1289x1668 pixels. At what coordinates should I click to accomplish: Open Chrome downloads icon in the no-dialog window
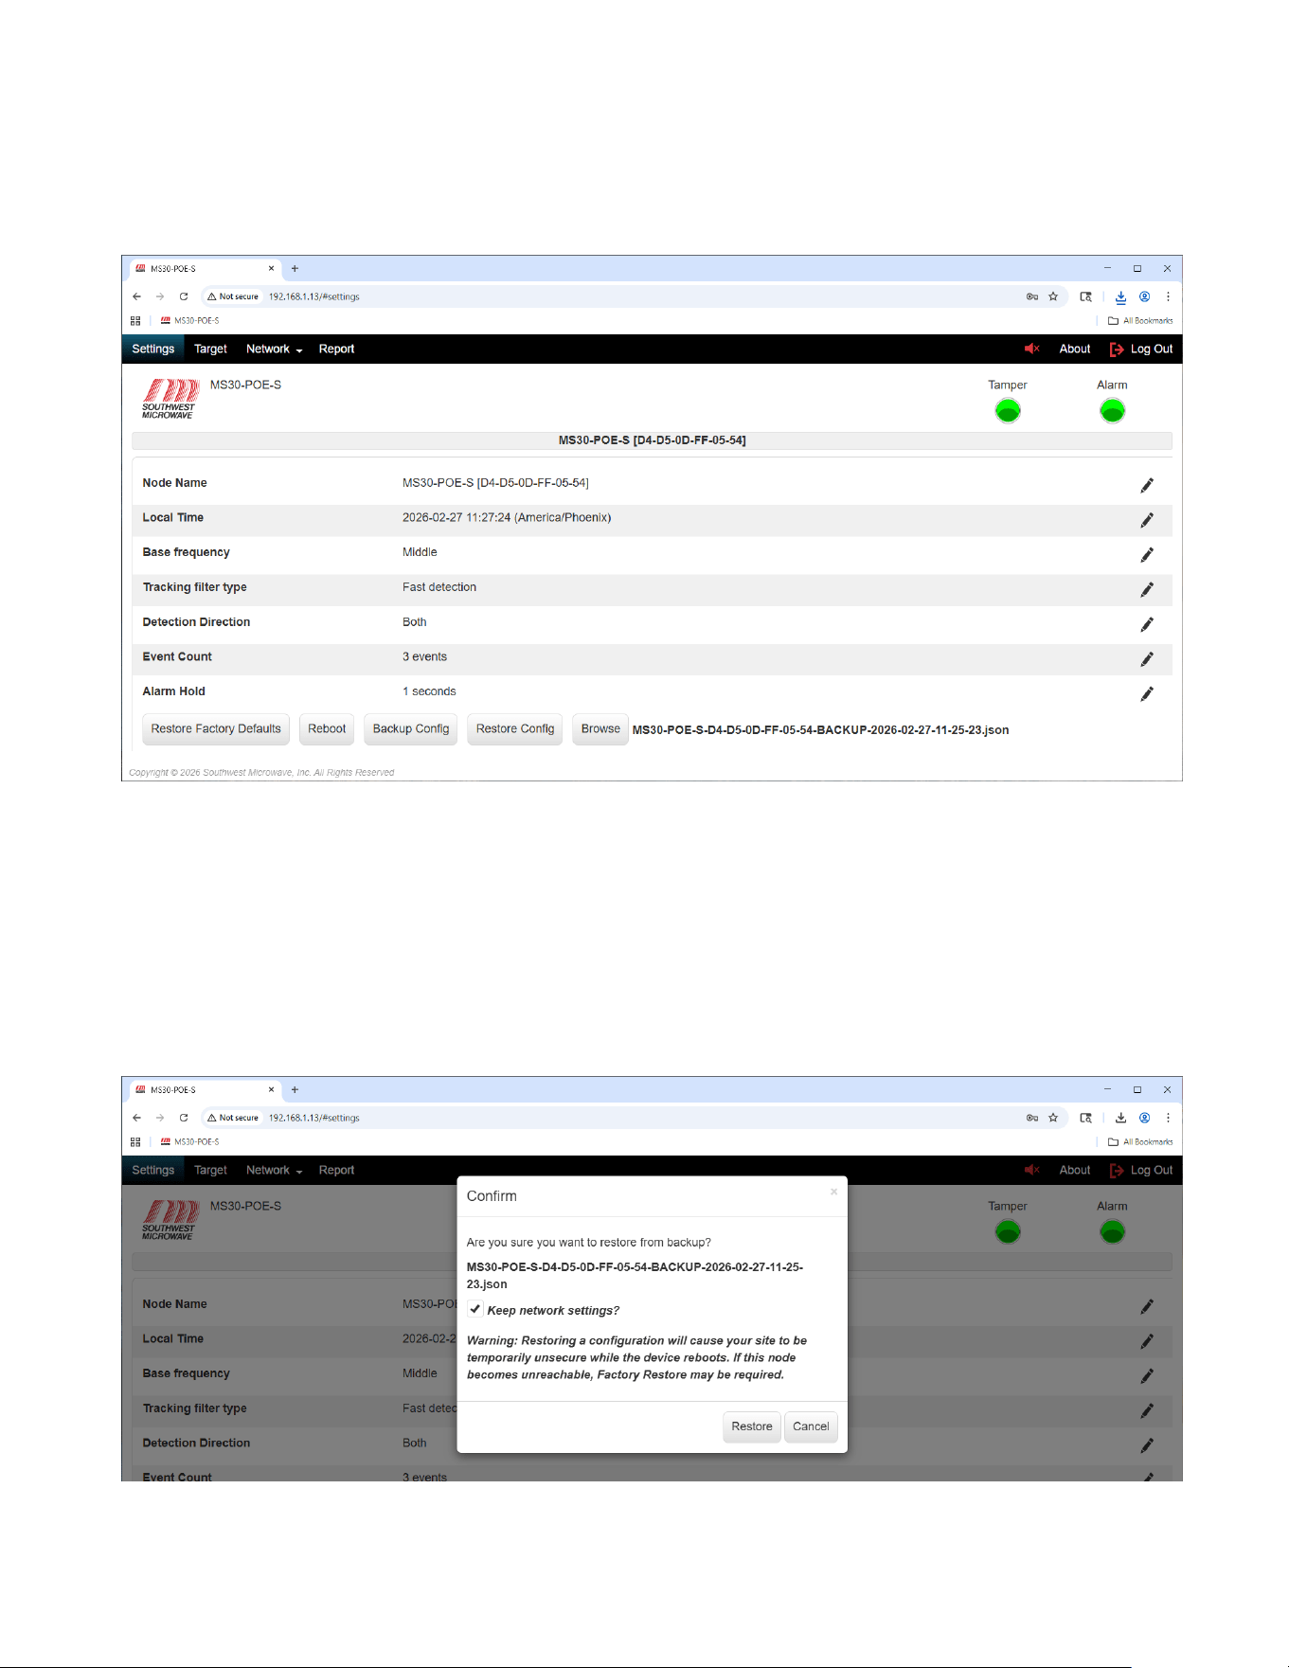[1120, 296]
